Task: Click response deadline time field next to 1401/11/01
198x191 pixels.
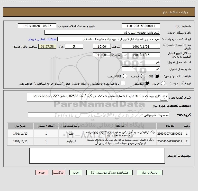Action: pyautogui.click(x=102, y=46)
